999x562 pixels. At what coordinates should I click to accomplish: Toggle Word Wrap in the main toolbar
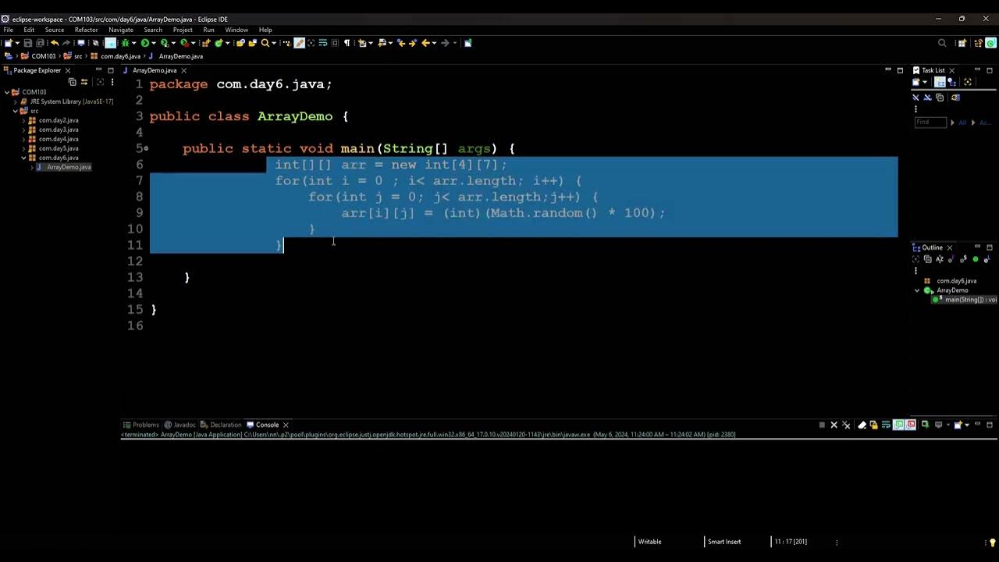(322, 43)
